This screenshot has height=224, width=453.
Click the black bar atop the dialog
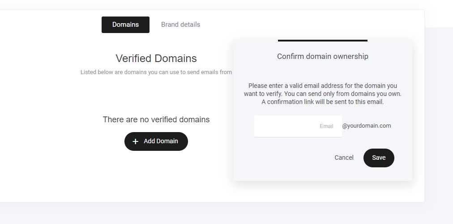pyautogui.click(x=322, y=40)
